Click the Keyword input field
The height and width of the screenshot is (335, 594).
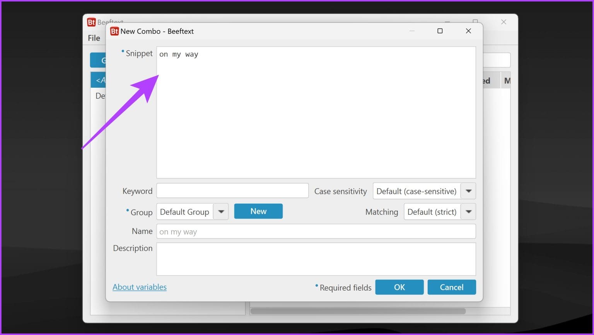pos(232,190)
